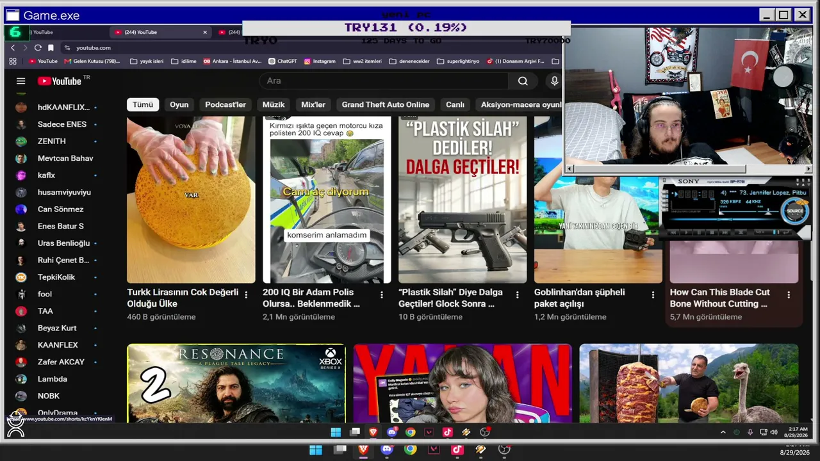Viewport: 820px width, 461px height.
Task: Open Task View on the outer Windows taskbar
Action: click(340, 450)
